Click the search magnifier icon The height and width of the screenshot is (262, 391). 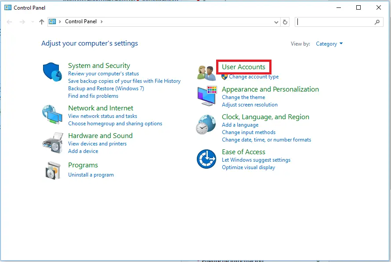[377, 22]
